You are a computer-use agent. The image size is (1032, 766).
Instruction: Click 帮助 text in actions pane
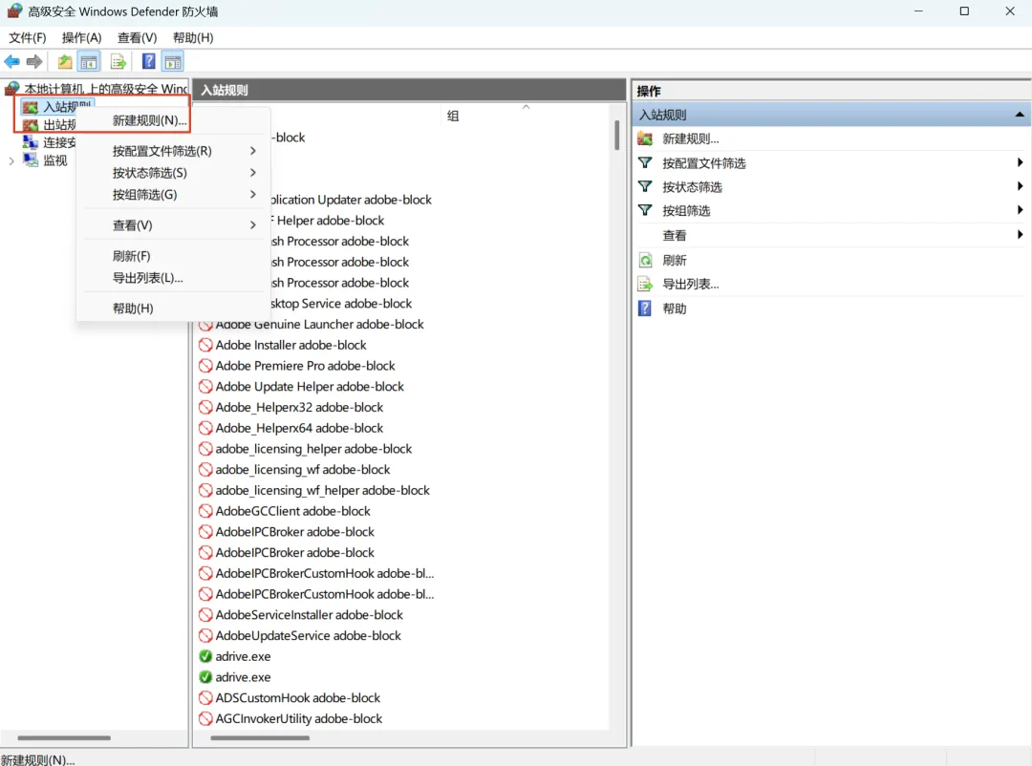click(675, 309)
